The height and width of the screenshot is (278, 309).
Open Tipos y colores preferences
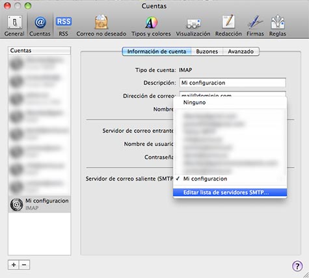click(151, 26)
